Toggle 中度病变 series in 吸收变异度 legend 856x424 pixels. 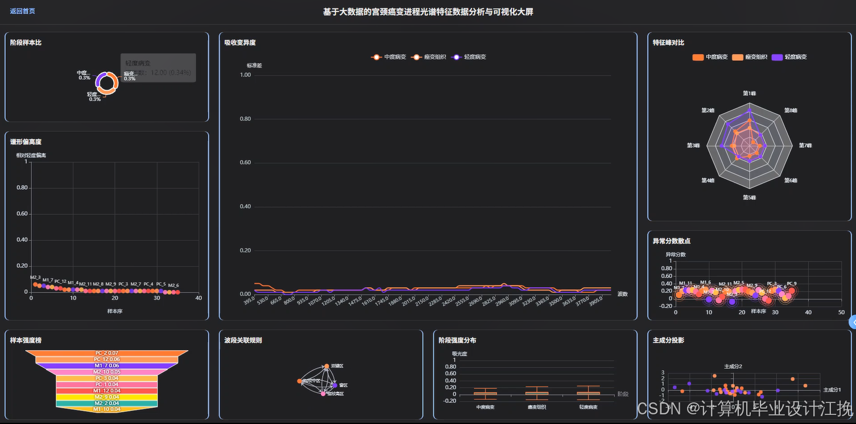pos(388,57)
